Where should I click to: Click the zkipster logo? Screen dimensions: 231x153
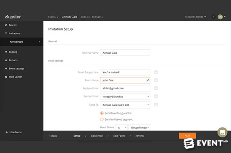(13, 17)
